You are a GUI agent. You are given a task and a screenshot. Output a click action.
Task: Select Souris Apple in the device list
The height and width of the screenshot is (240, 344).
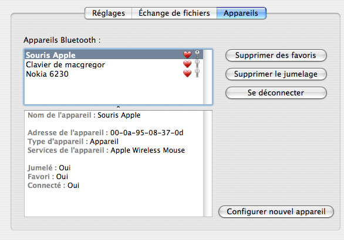[x=114, y=54]
